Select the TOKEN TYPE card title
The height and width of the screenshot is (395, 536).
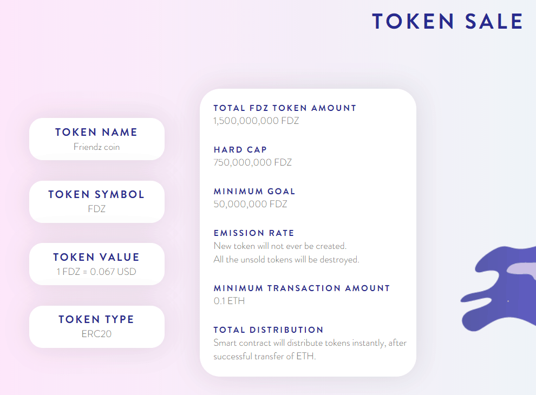(96, 319)
